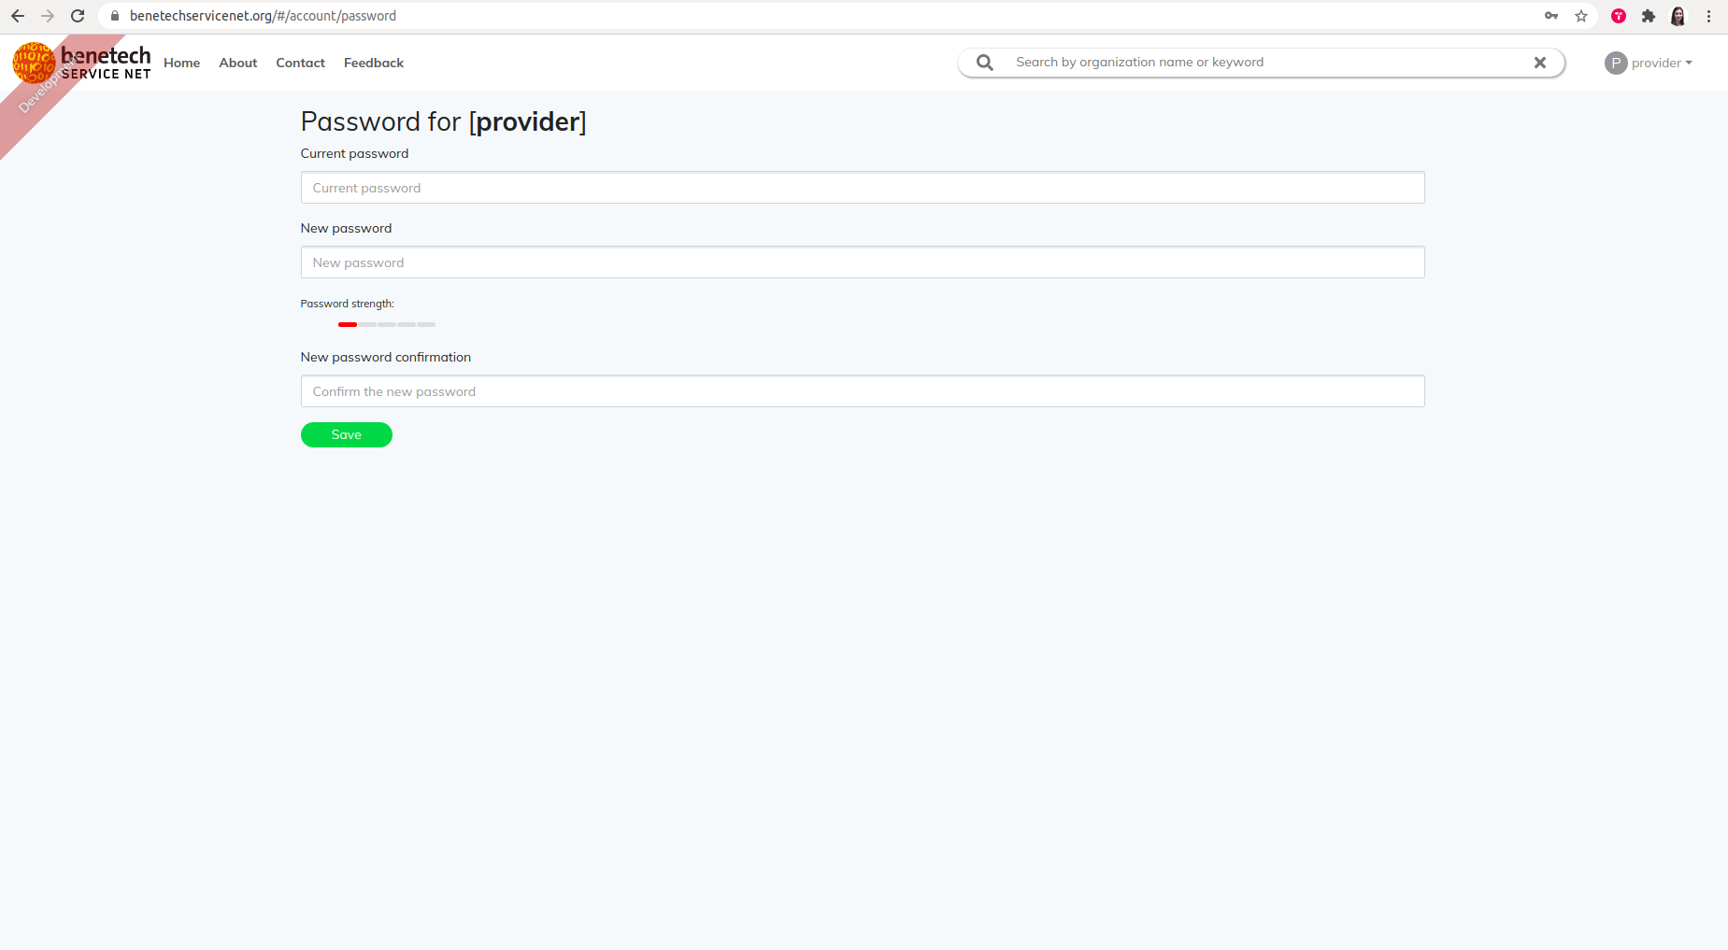Click the browser back arrow
The image size is (1728, 950).
point(18,15)
